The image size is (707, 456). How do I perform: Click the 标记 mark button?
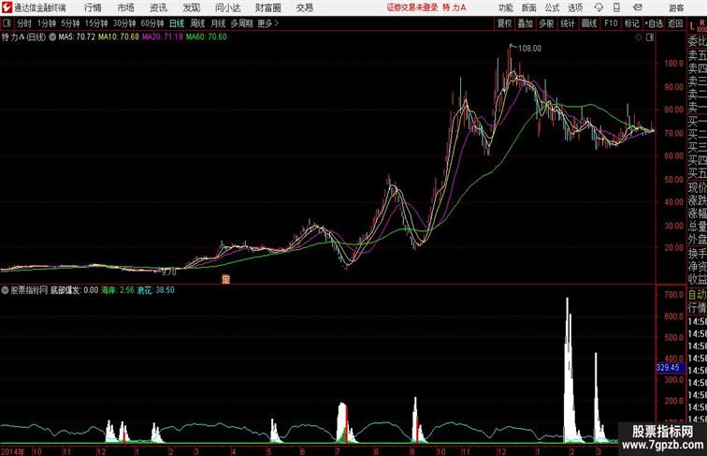631,23
